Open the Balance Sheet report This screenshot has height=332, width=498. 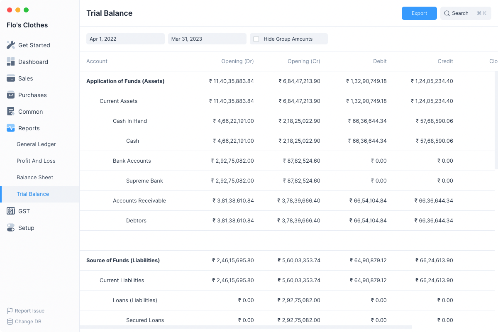coord(35,178)
